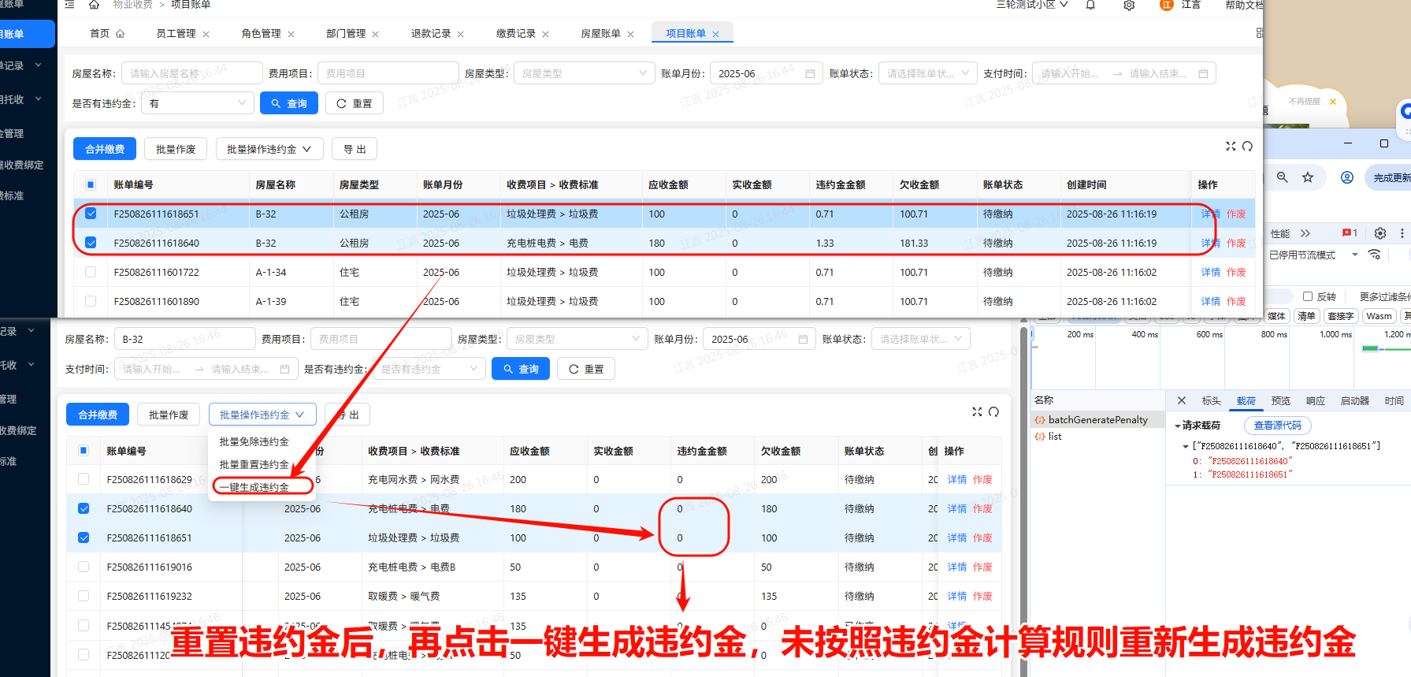
Task: Expand the 三轮测试小区 community dropdown
Action: (1032, 5)
